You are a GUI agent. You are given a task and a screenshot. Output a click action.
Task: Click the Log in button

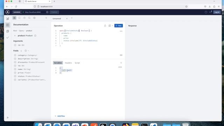coord(217,12)
